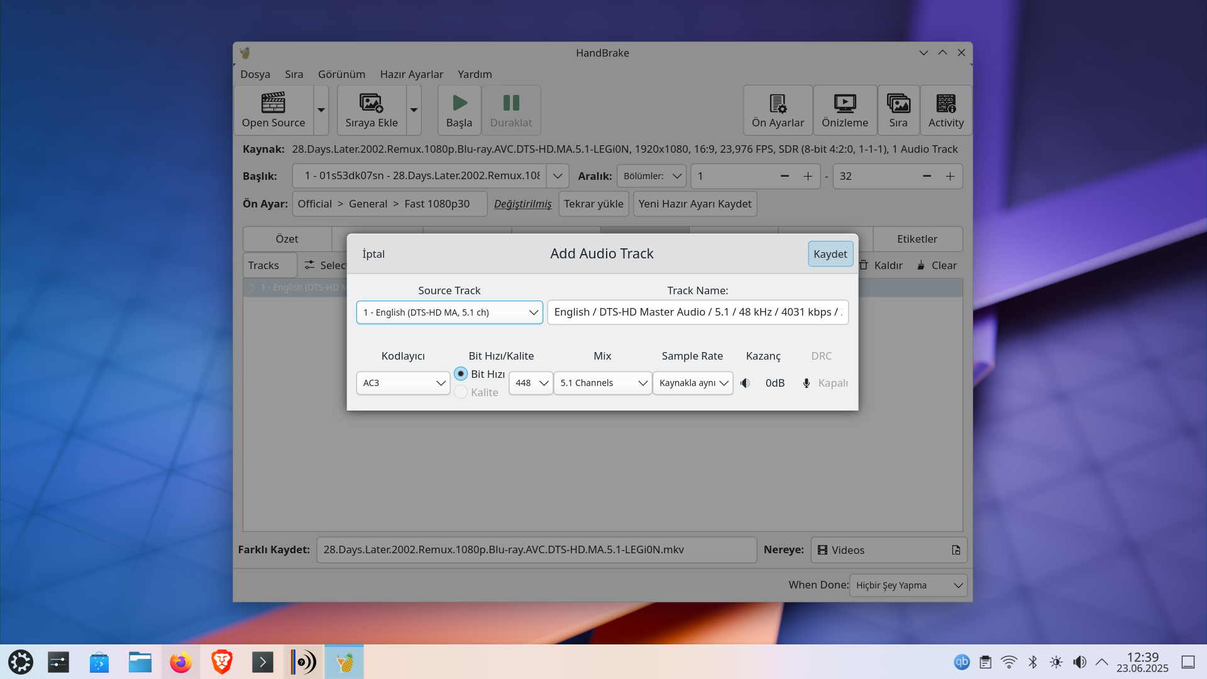Open the Bluetooth tray icon
The image size is (1207, 679).
tap(1033, 662)
